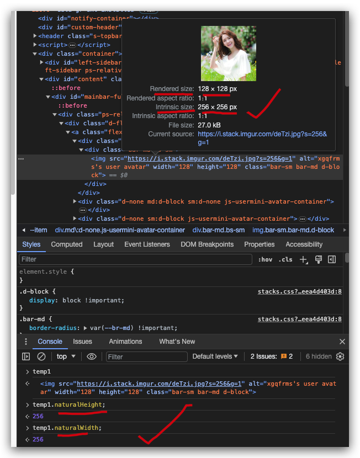Open stacks.css link next to .bar-md rule
This screenshot has height=458, width=360.
click(x=299, y=319)
